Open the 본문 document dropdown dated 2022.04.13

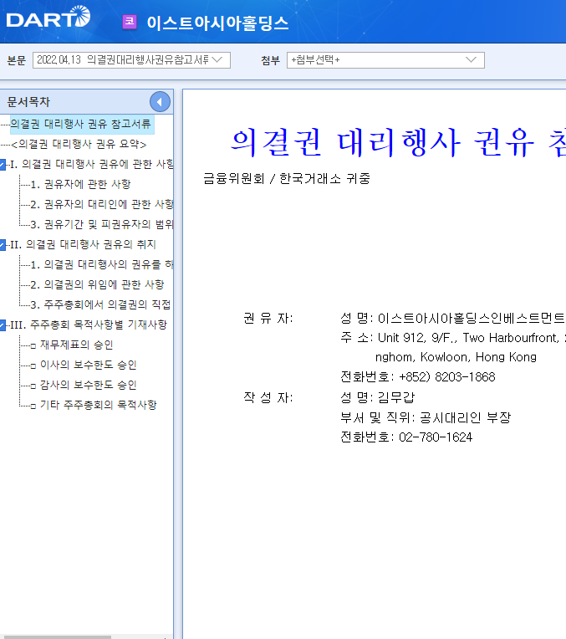click(x=131, y=60)
